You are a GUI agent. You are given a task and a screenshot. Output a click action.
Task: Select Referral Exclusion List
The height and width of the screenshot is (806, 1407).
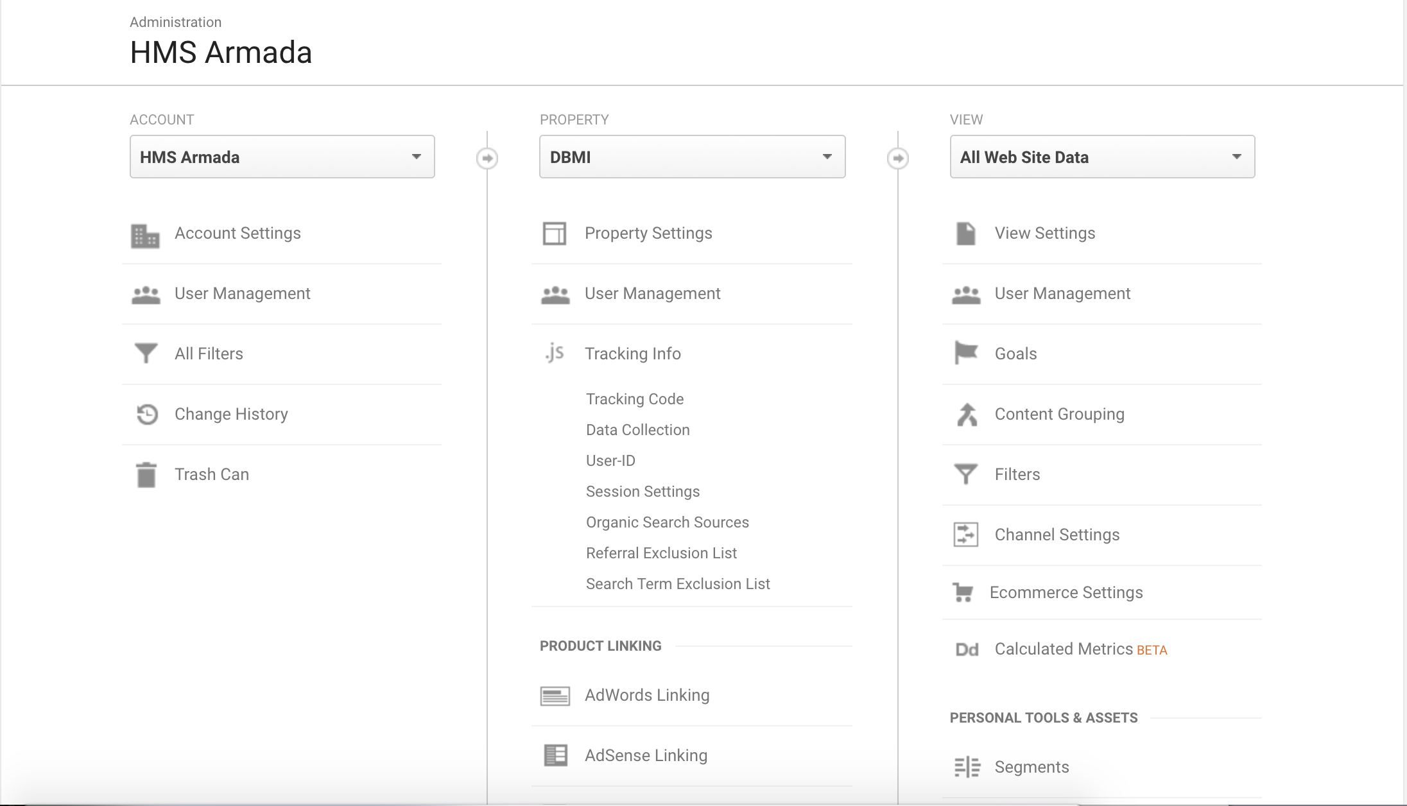point(661,553)
